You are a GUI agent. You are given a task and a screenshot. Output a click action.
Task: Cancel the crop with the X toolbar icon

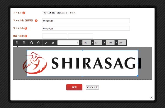53,43
